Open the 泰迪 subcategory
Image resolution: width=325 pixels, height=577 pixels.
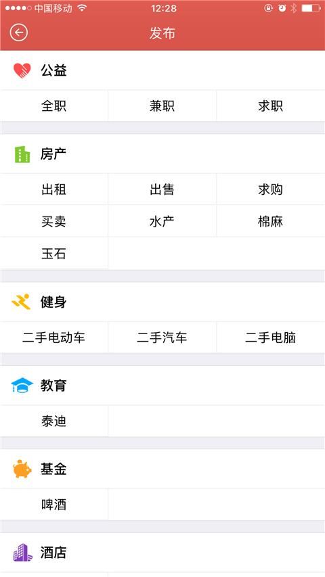tap(53, 421)
